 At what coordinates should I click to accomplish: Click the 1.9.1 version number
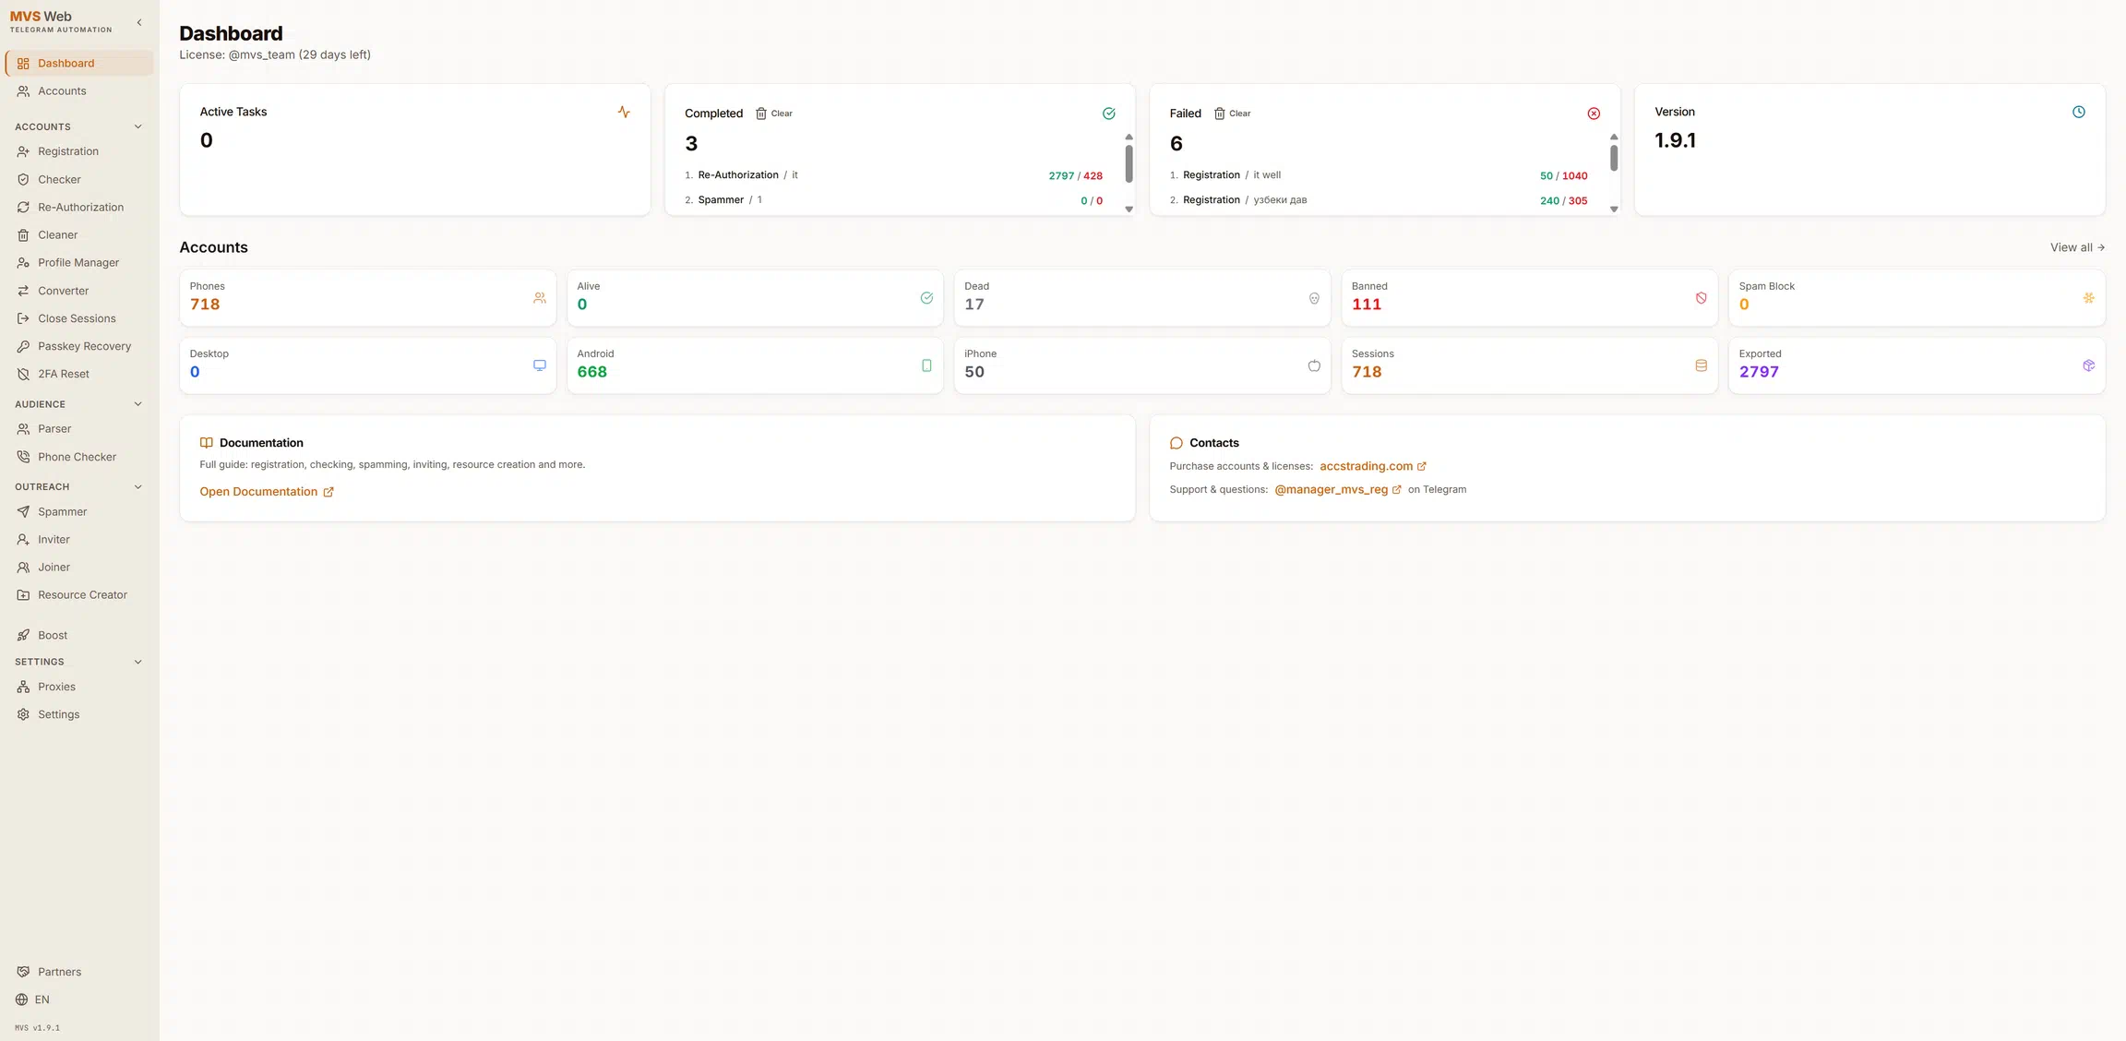tap(1675, 140)
